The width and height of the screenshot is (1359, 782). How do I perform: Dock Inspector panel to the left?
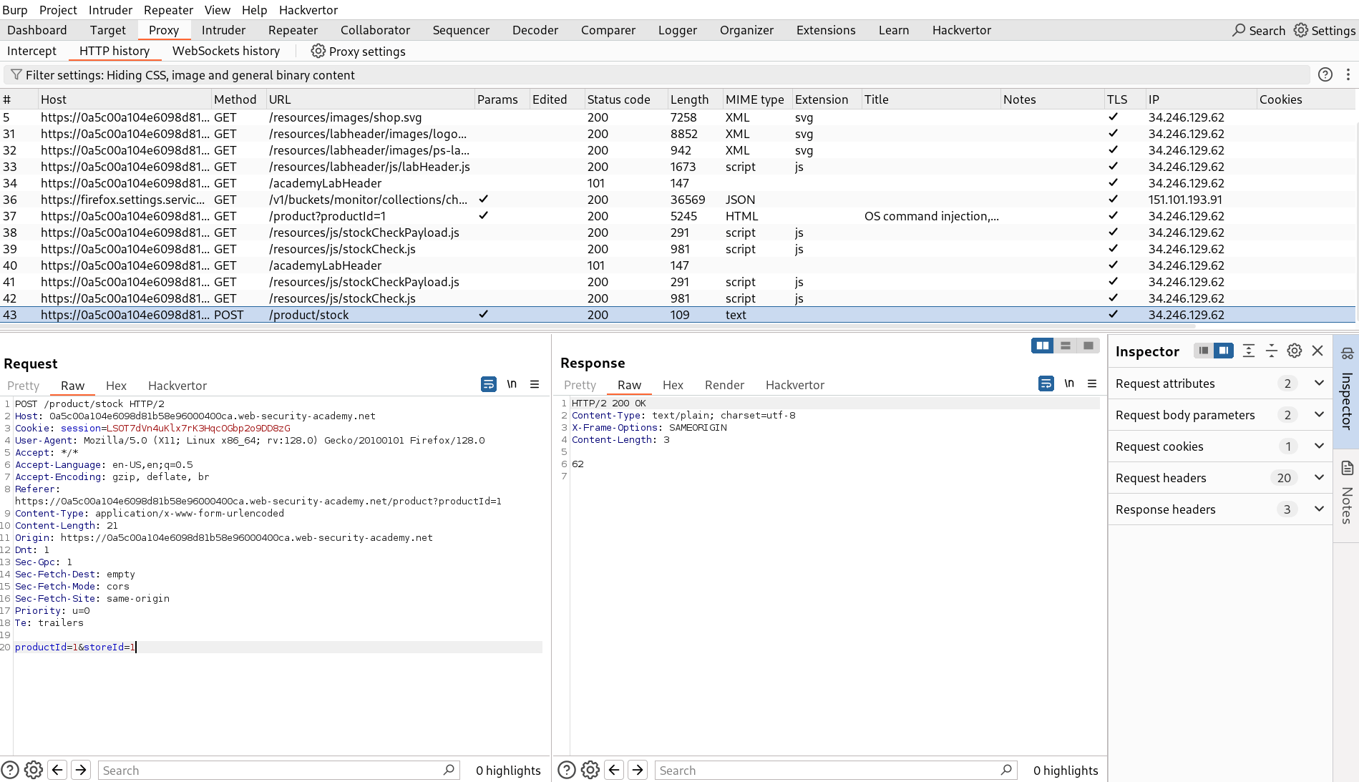(x=1204, y=351)
